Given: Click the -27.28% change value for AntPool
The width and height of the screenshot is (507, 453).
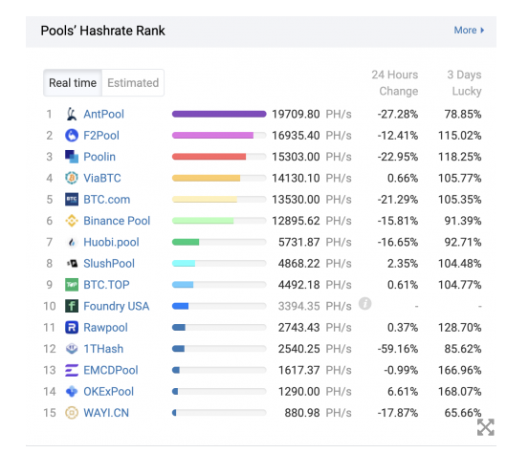Looking at the screenshot, I should point(398,114).
